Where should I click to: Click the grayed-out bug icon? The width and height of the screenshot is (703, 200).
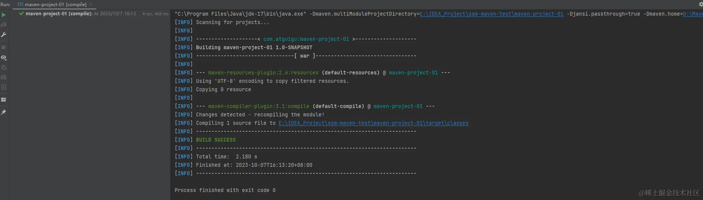(x=3, y=68)
